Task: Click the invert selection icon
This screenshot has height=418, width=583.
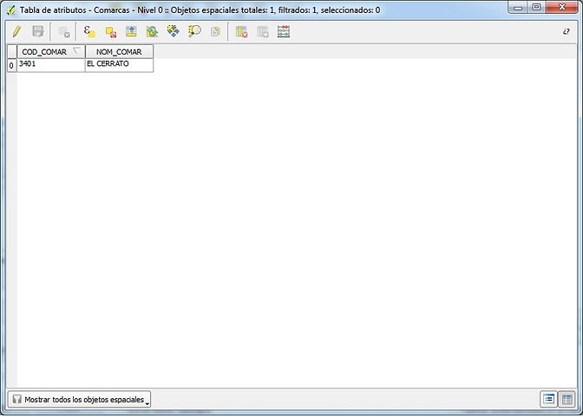Action: click(x=152, y=31)
